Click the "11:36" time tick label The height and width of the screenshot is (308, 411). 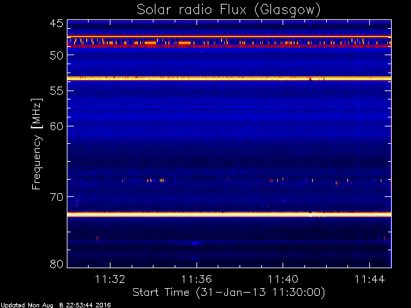point(197,279)
